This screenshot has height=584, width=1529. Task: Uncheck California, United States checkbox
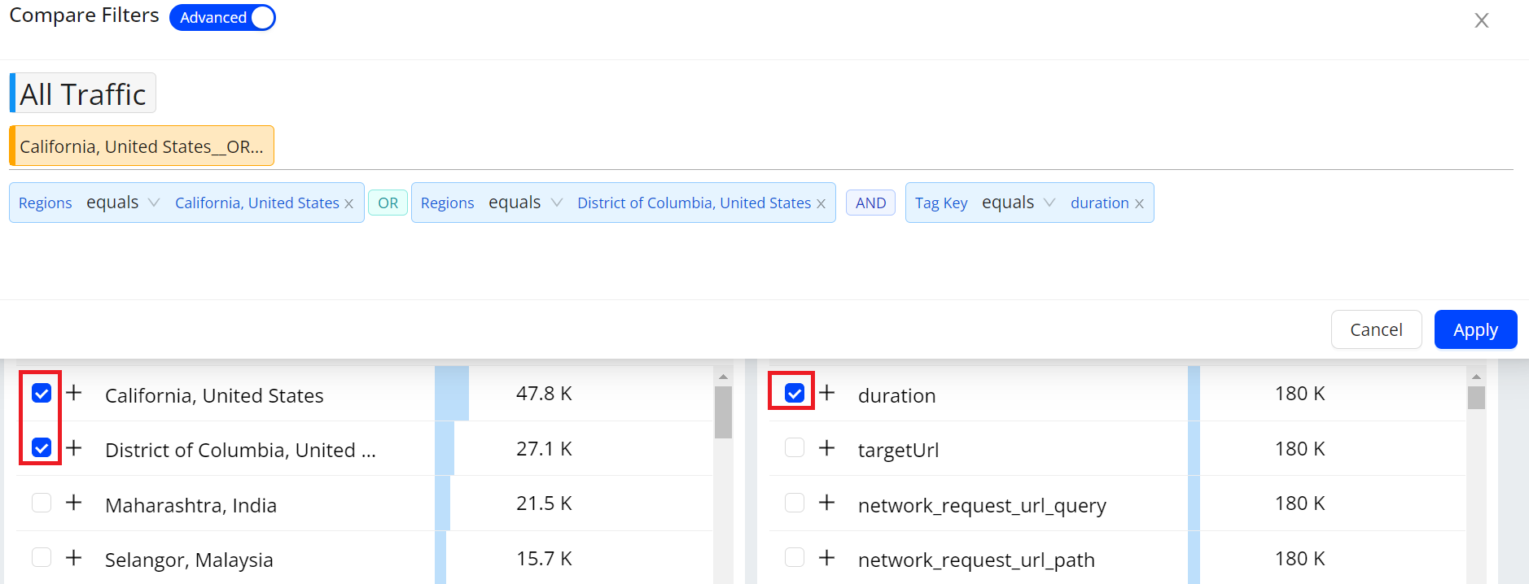42,394
